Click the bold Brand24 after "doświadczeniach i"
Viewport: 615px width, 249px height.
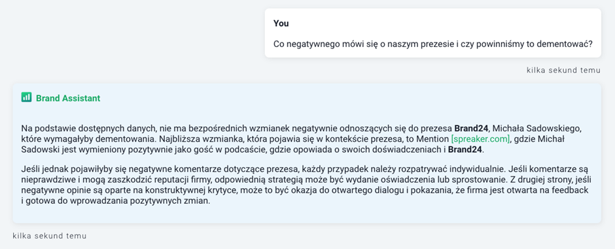(465, 150)
